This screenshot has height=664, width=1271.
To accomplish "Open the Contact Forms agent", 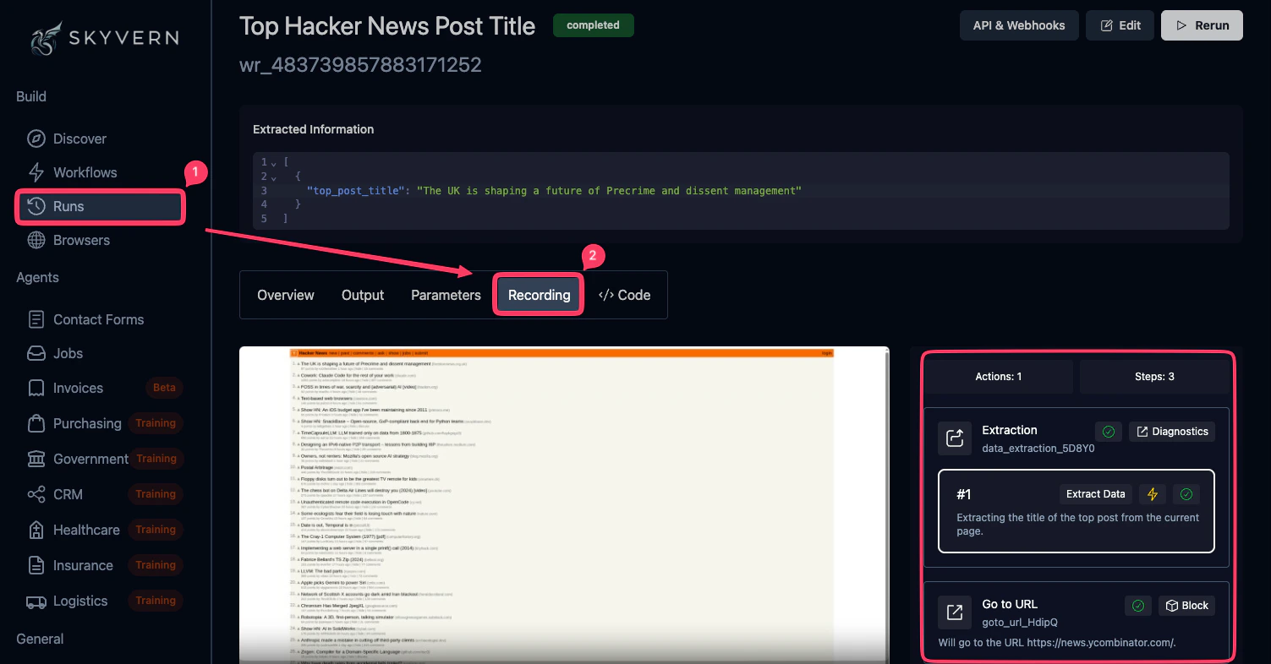I will [x=97, y=319].
